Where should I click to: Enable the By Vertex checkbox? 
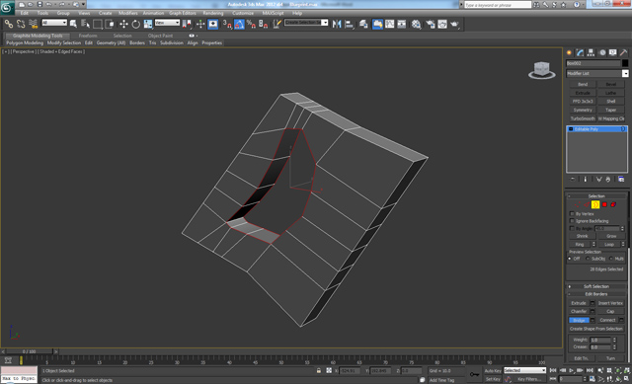[572, 213]
